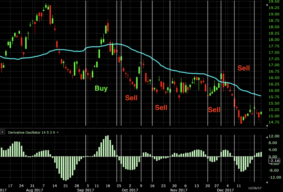The height and width of the screenshot is (192, 283).
Task: Click the 30 day tick on date axis
Action: click(174, 186)
